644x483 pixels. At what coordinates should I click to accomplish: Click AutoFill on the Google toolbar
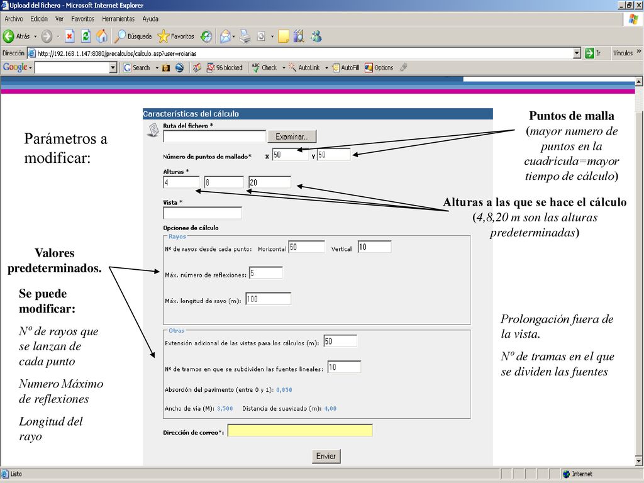click(x=345, y=68)
